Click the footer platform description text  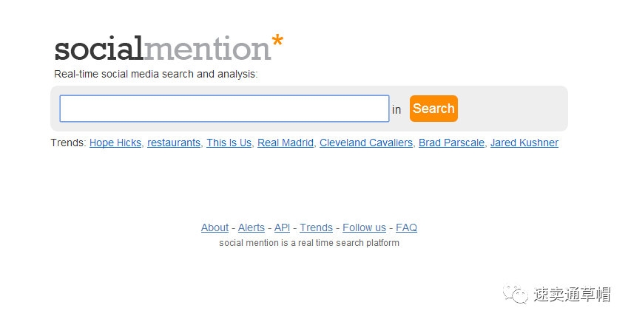click(309, 243)
